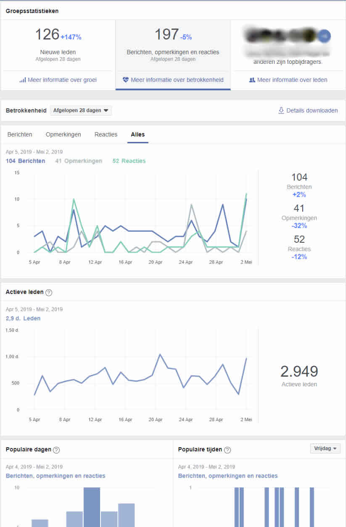The width and height of the screenshot is (346, 527).
Task: Click the 2,9 d. Leden legend
Action: pyautogui.click(x=23, y=318)
